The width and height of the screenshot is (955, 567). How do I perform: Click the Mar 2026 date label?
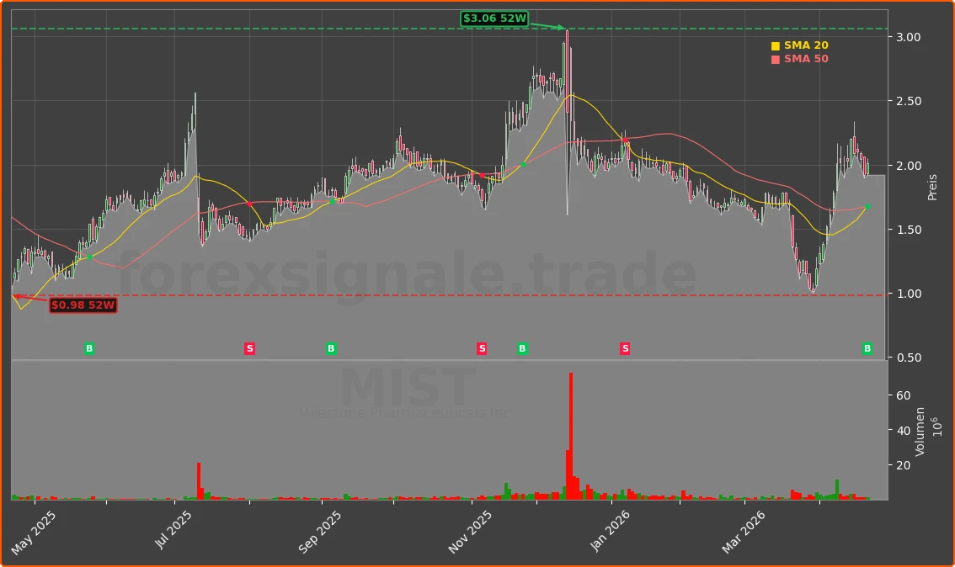pos(744,533)
